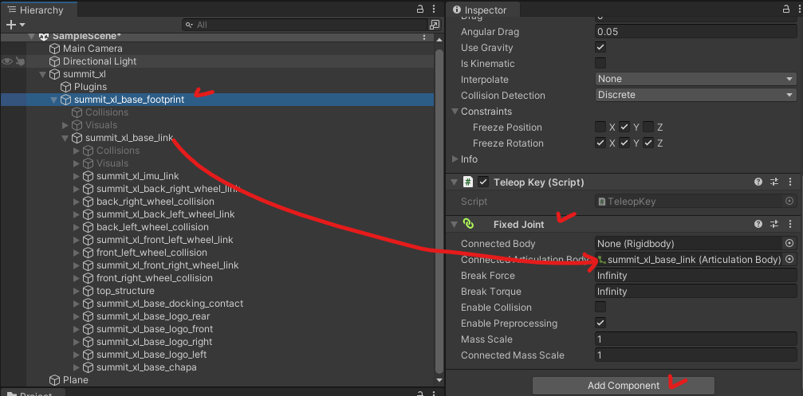The width and height of the screenshot is (803, 396).
Task: Pick object for Connected Body field
Action: [x=789, y=244]
